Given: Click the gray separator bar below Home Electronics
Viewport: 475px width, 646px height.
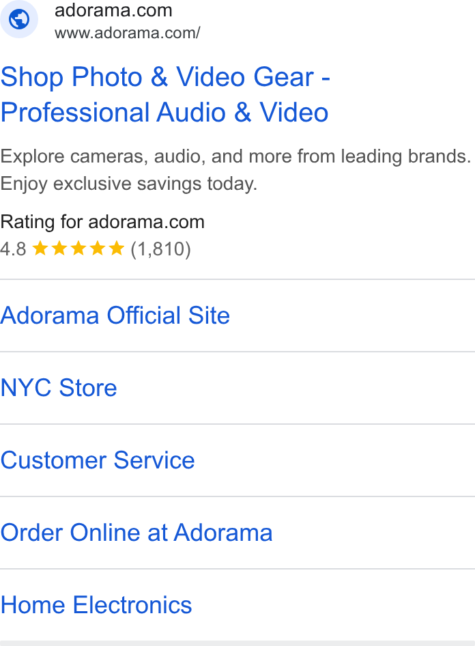Looking at the screenshot, I should click(237, 643).
